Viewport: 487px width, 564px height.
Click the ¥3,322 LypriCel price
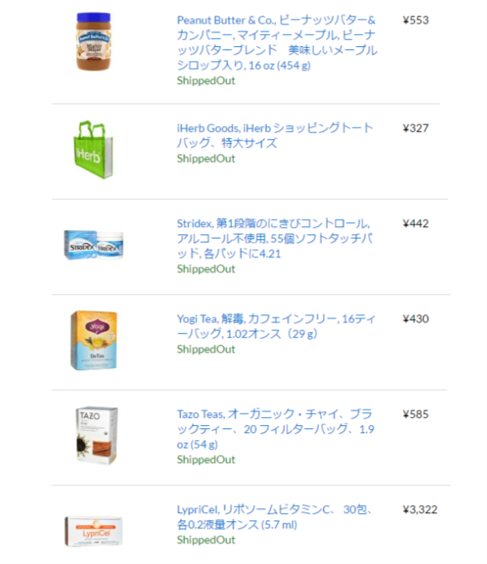click(420, 510)
